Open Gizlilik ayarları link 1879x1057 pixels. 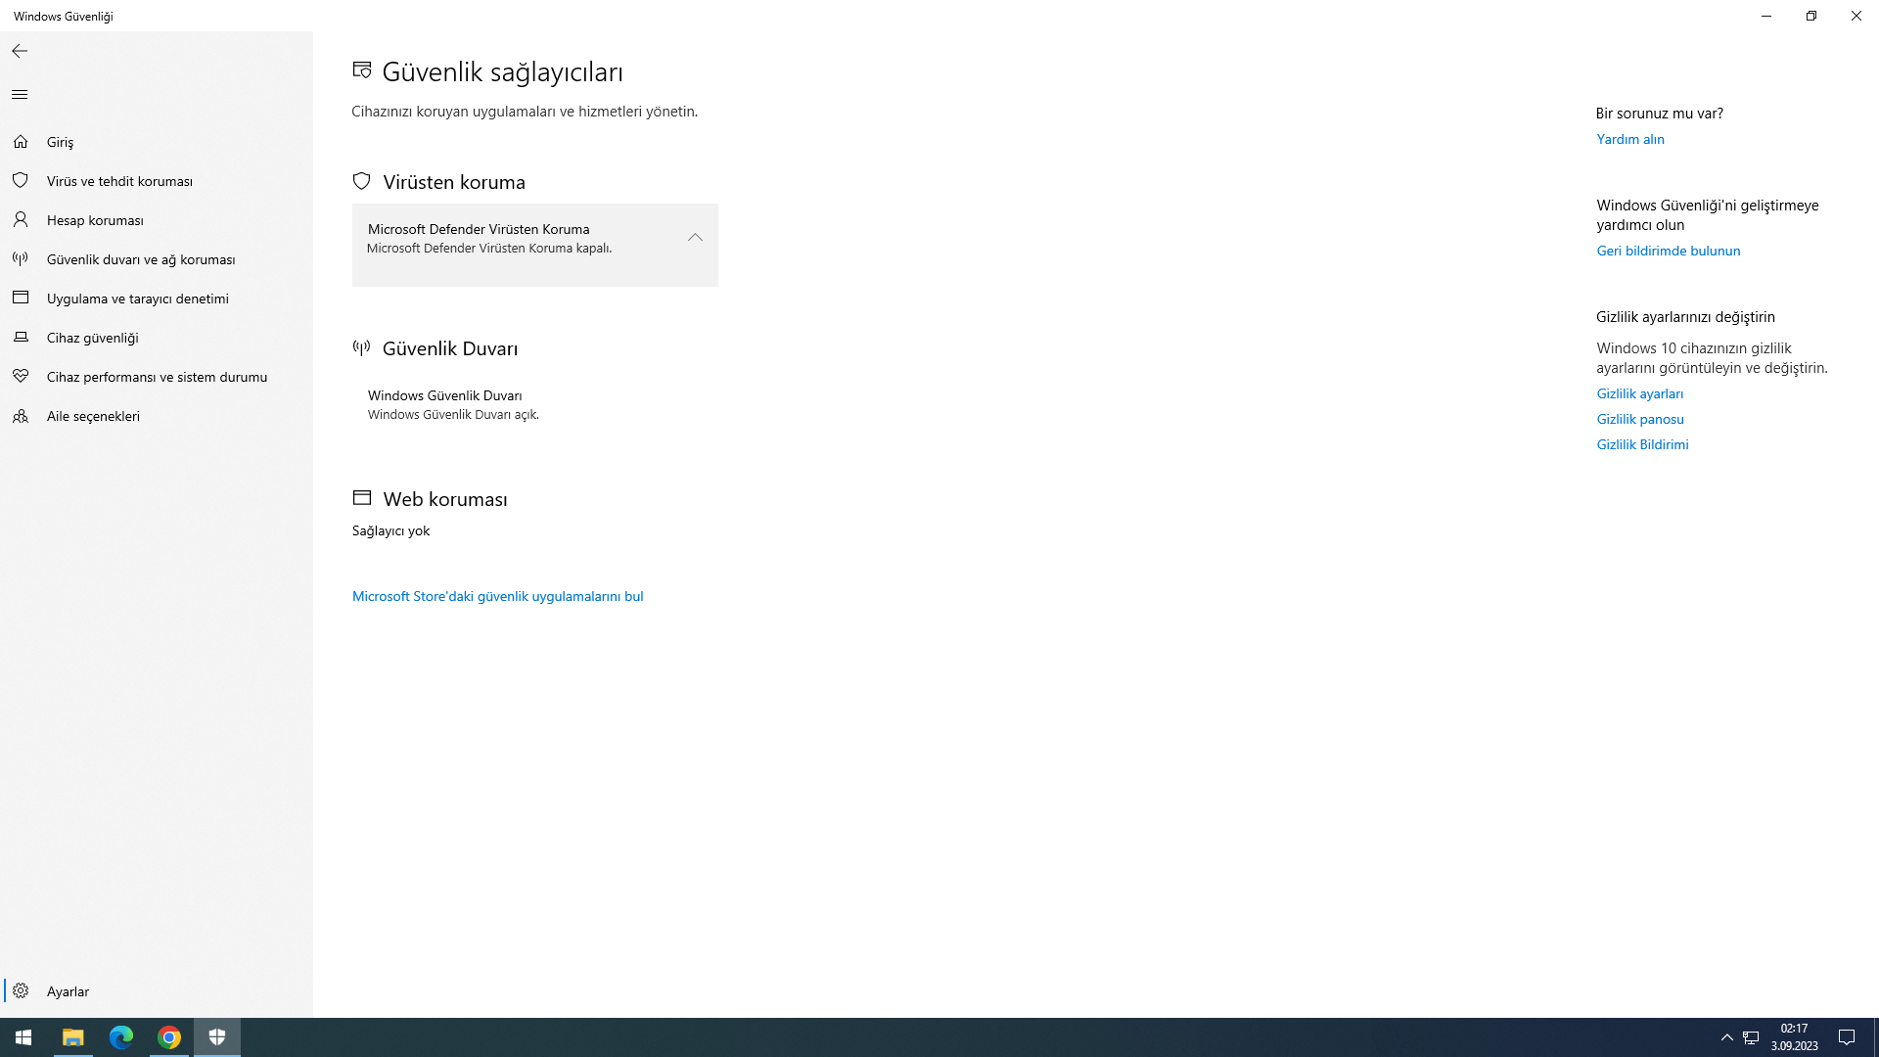(x=1639, y=393)
